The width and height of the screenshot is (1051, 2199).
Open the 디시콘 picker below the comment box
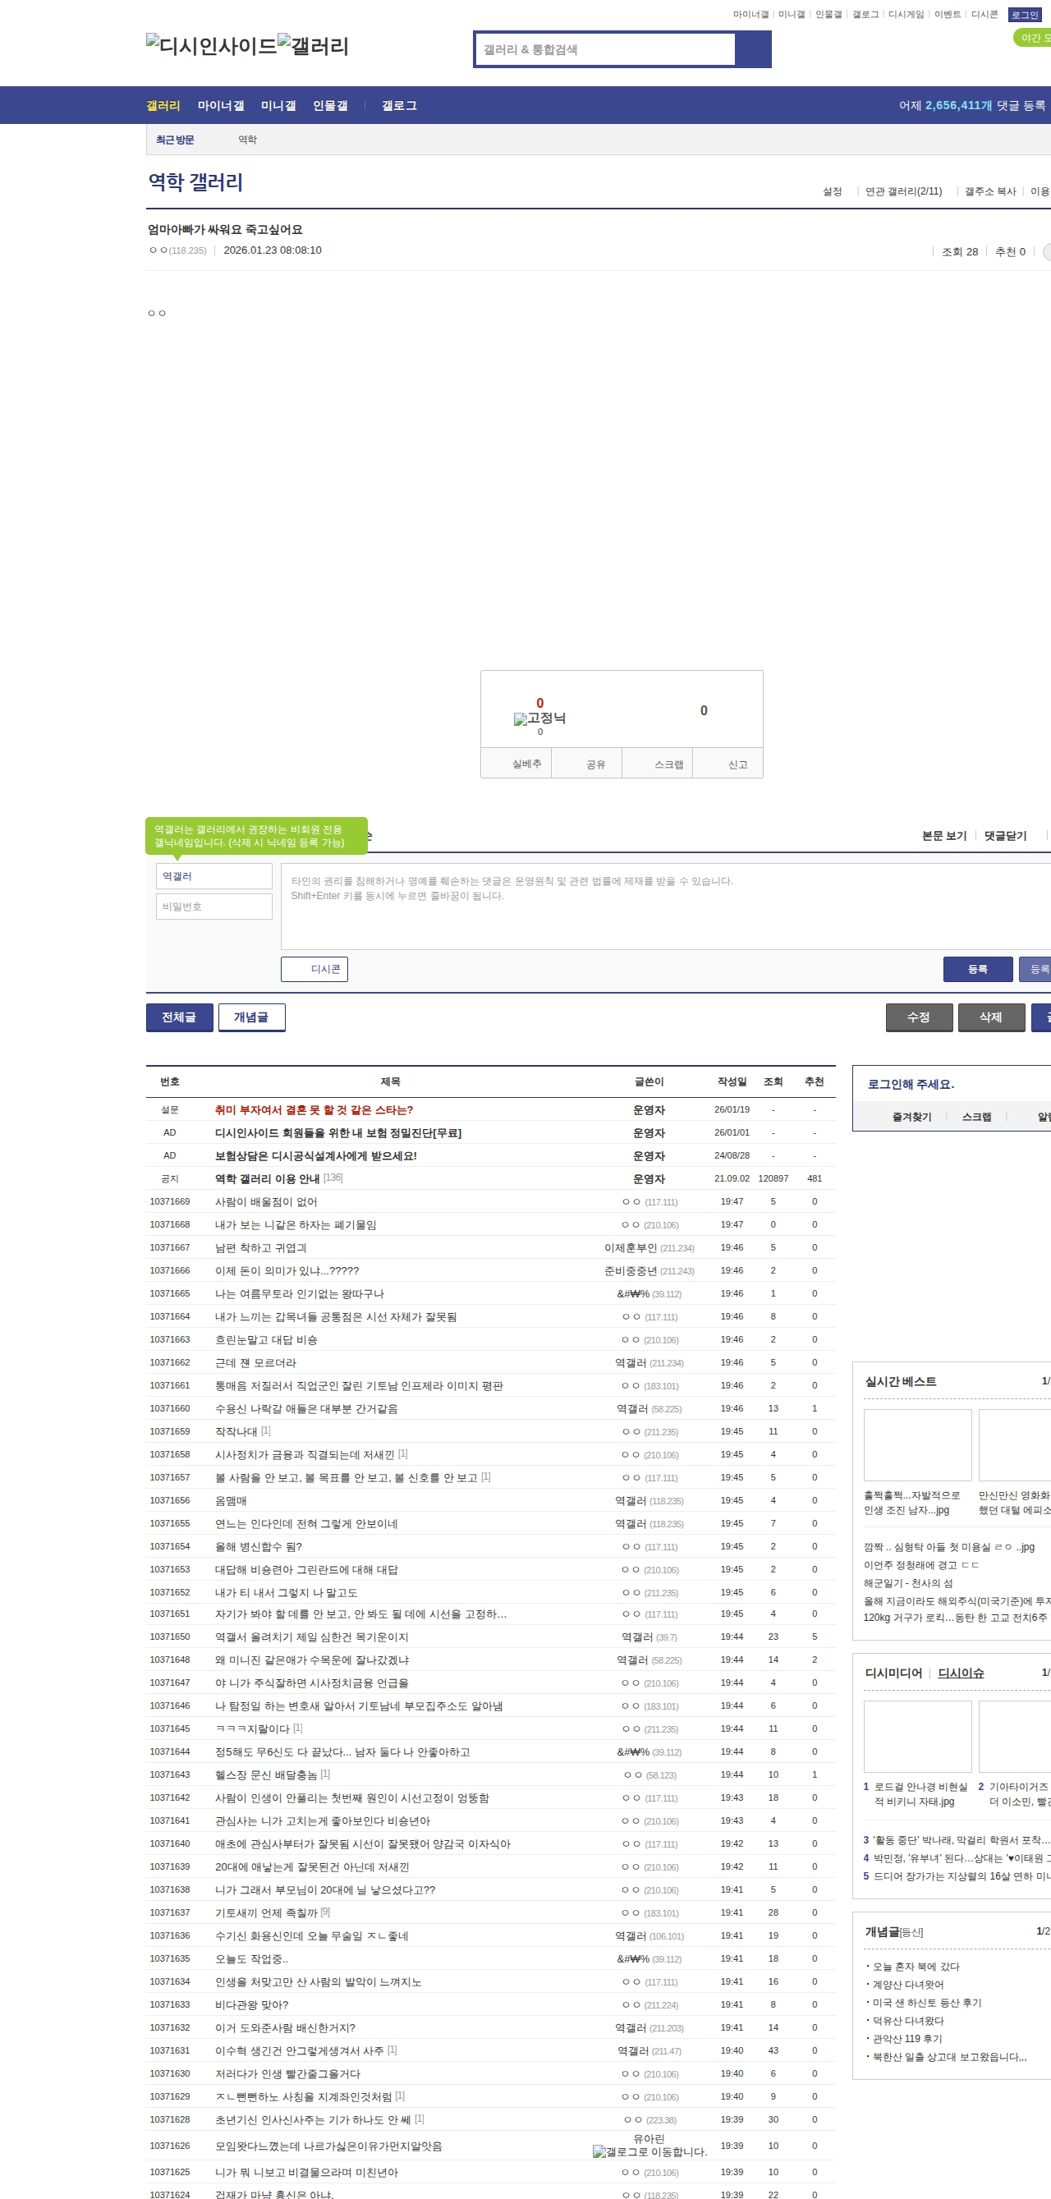[314, 969]
